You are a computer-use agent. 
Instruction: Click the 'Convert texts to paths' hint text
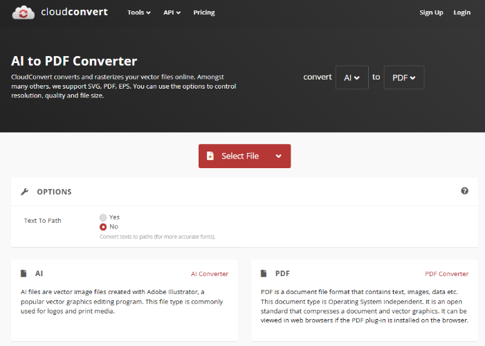[x=158, y=237]
